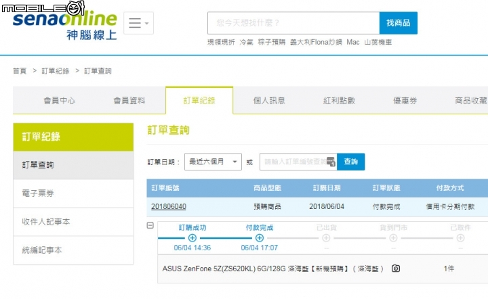Viewport: 488px width, 299px height.
Task: Click the 2018/06/04 order date cell
Action: [327, 206]
